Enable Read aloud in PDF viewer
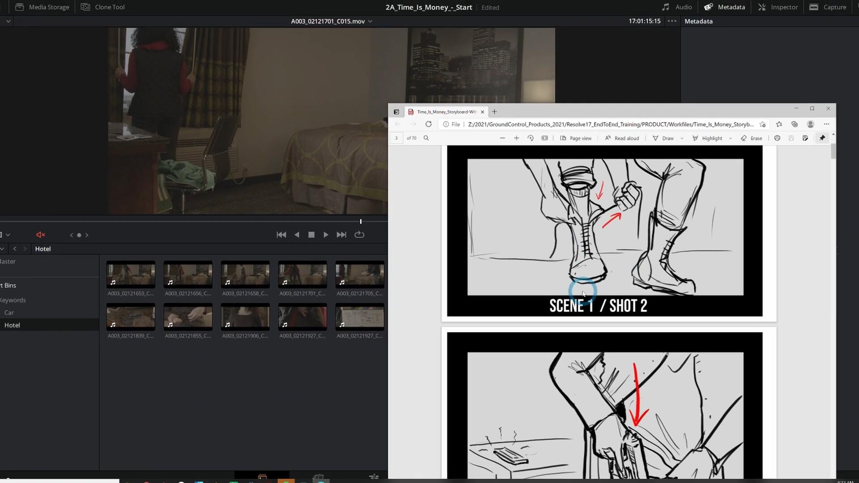 point(622,138)
